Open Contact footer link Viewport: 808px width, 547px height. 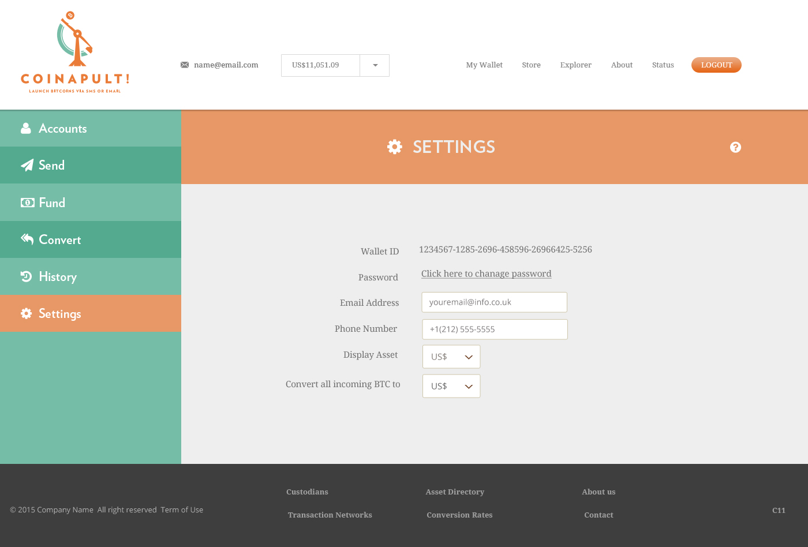598,515
